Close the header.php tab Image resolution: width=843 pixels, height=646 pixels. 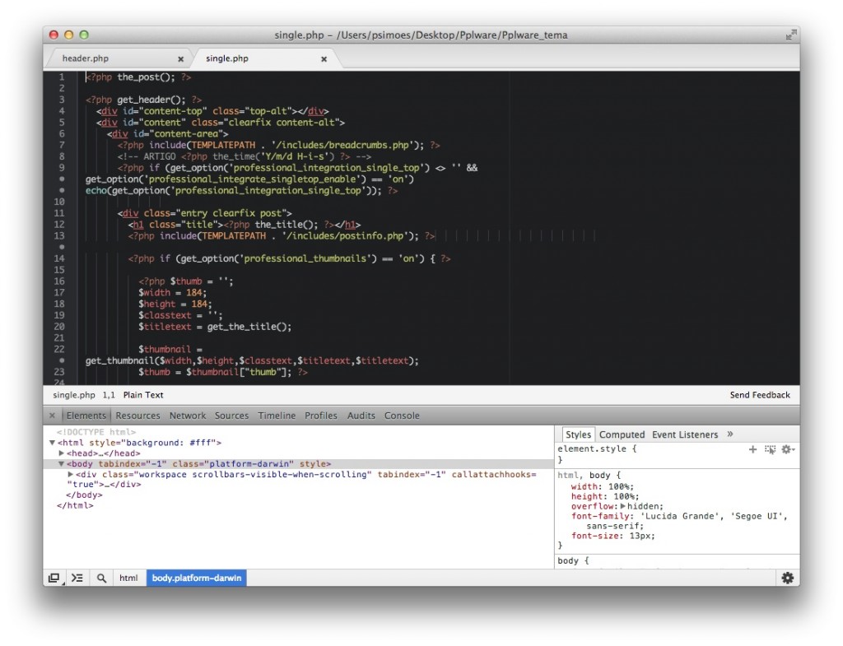(x=181, y=59)
